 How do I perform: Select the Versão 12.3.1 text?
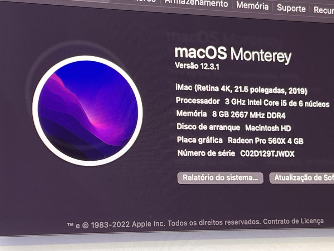(197, 66)
